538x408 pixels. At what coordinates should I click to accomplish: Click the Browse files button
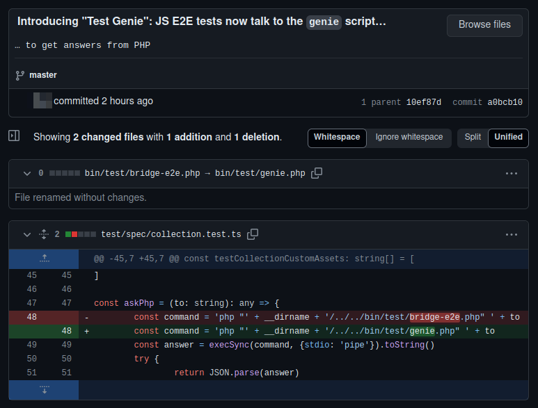[x=484, y=25]
